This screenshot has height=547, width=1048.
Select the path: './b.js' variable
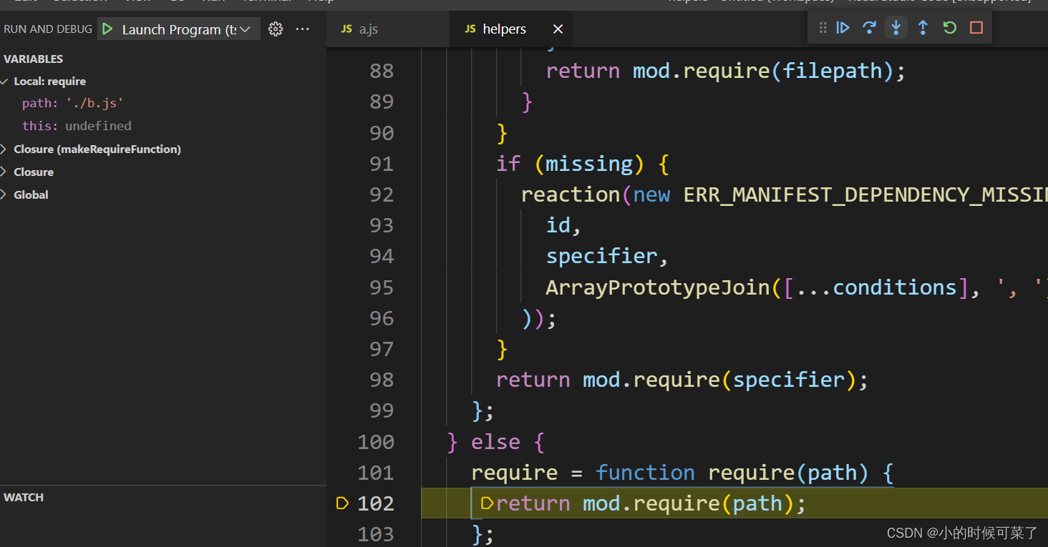(73, 104)
